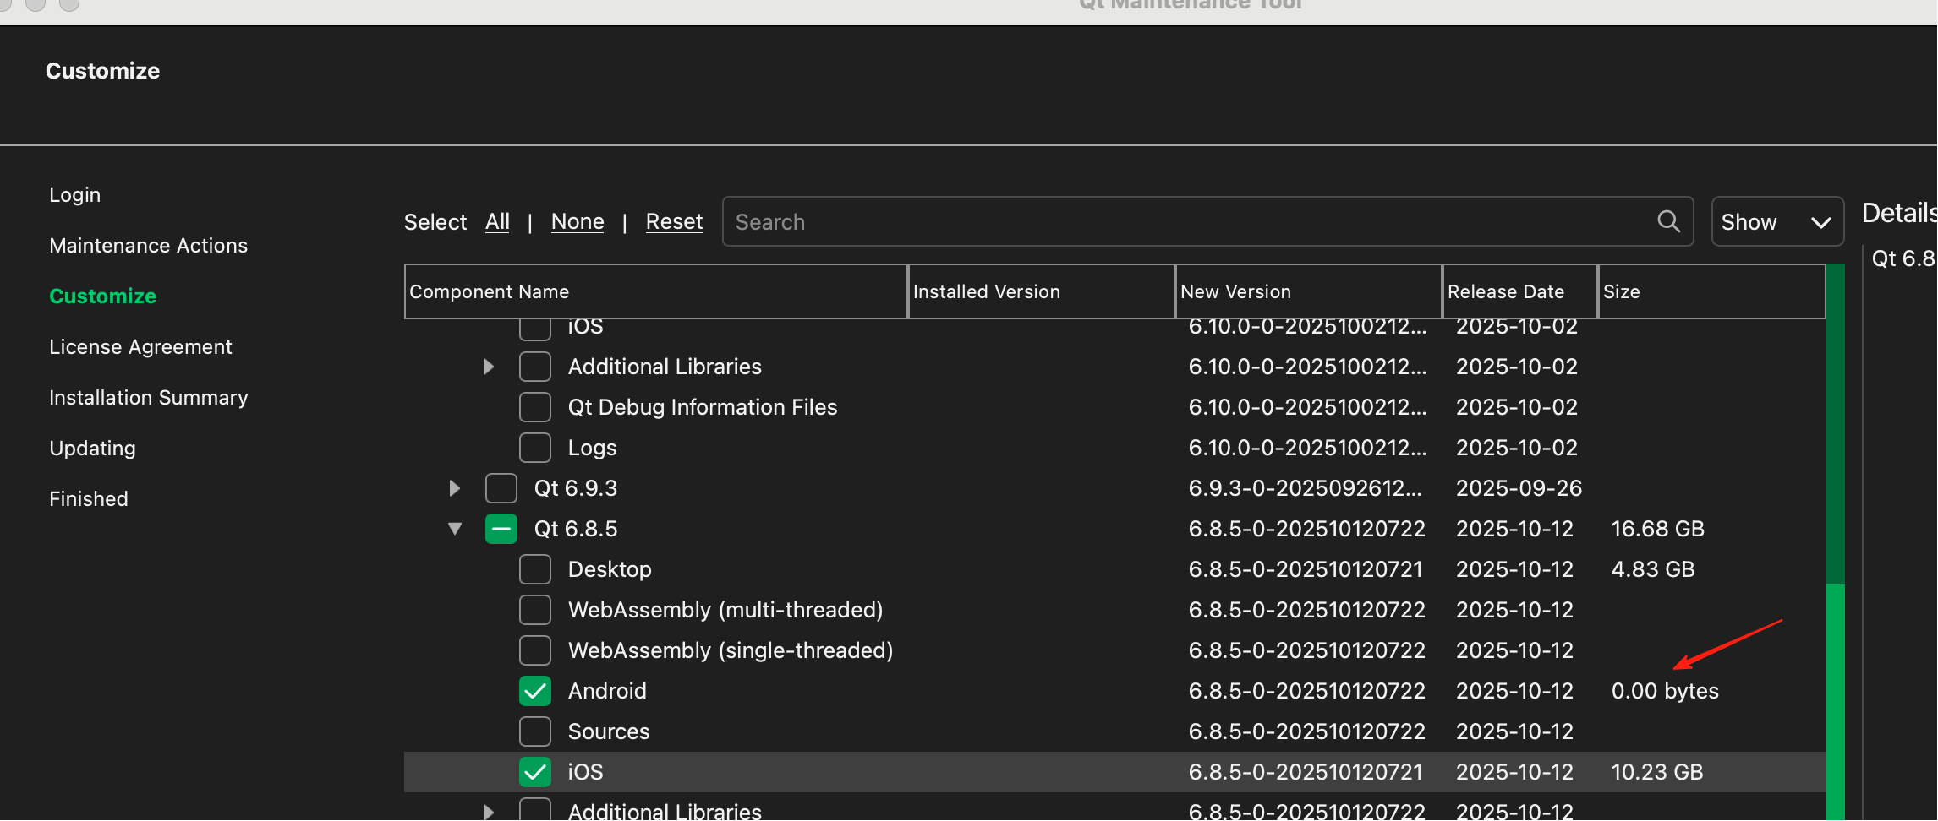Screen dimensions: 1938x821
Task: Enable the Desktop component checkbox
Action: 535,569
